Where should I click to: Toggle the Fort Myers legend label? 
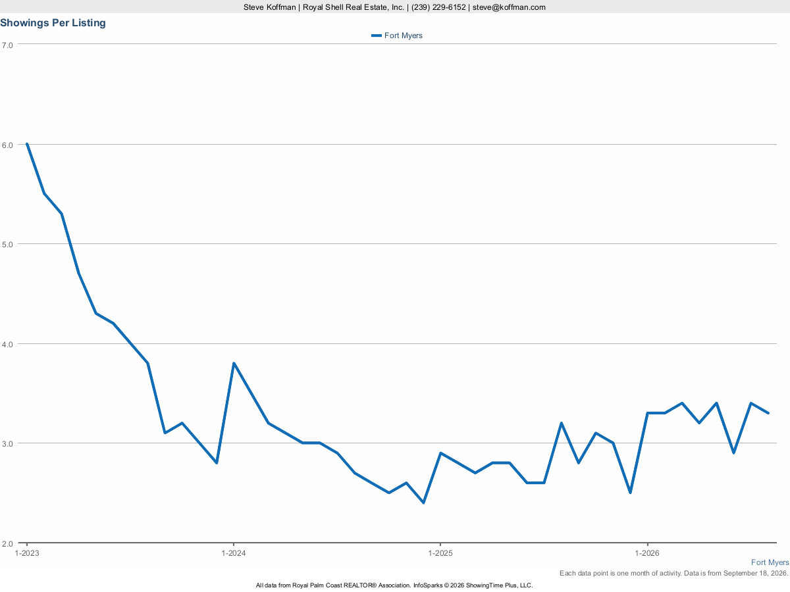tap(403, 36)
